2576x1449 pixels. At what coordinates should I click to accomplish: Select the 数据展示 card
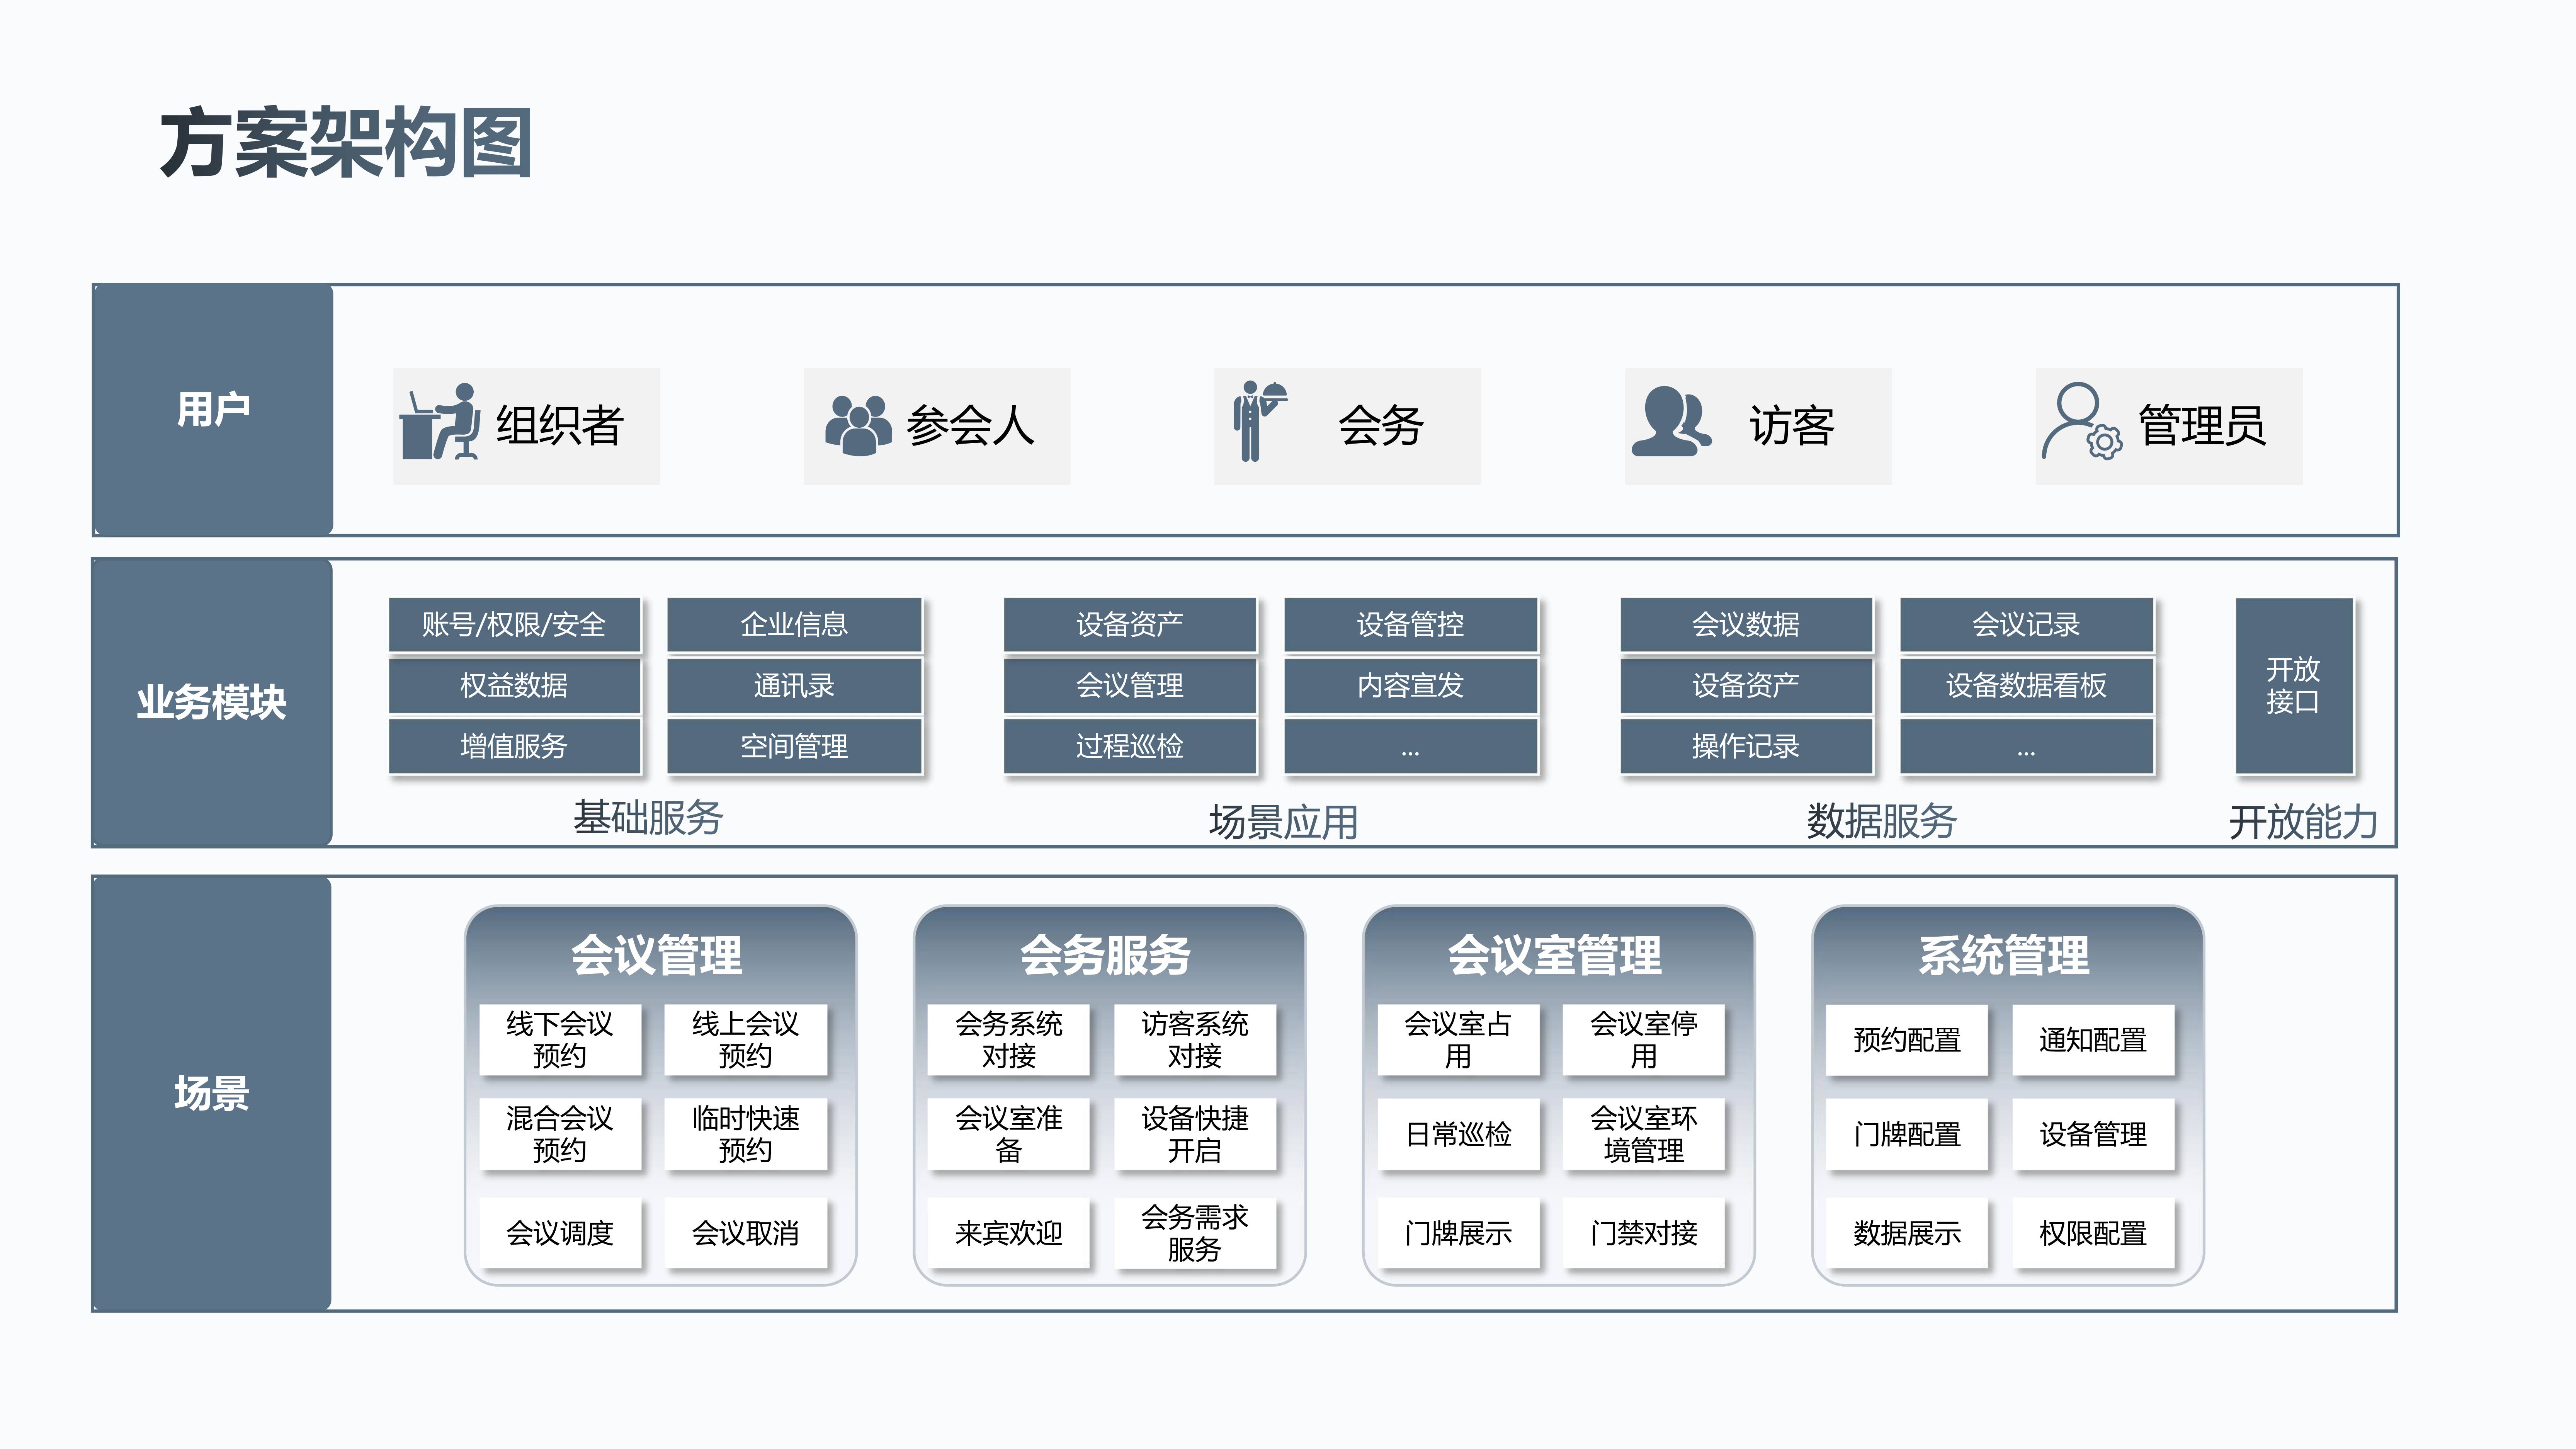coord(1907,1233)
